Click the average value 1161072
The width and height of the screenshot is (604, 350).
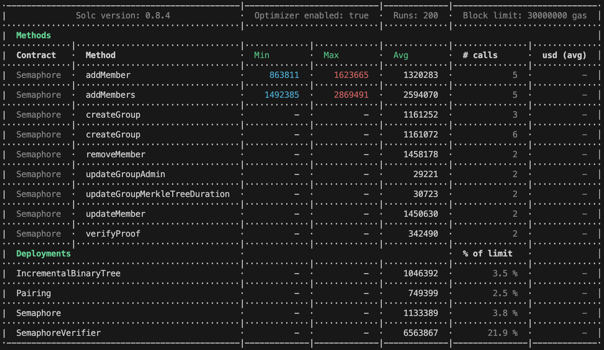(421, 135)
